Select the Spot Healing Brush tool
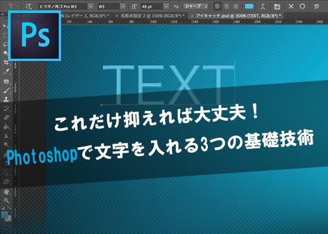 [6, 81]
